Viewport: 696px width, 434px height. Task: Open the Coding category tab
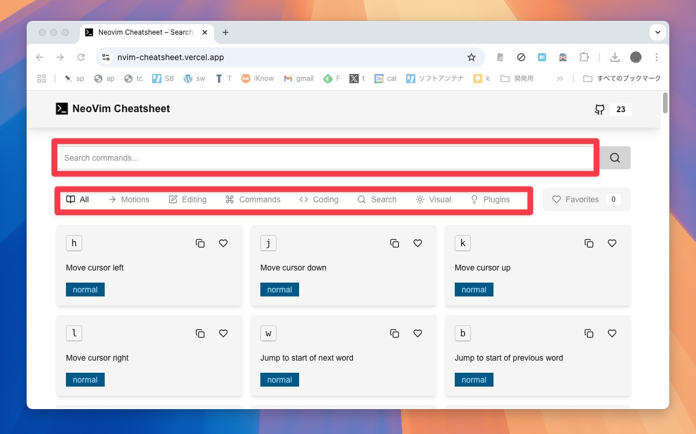[319, 199]
